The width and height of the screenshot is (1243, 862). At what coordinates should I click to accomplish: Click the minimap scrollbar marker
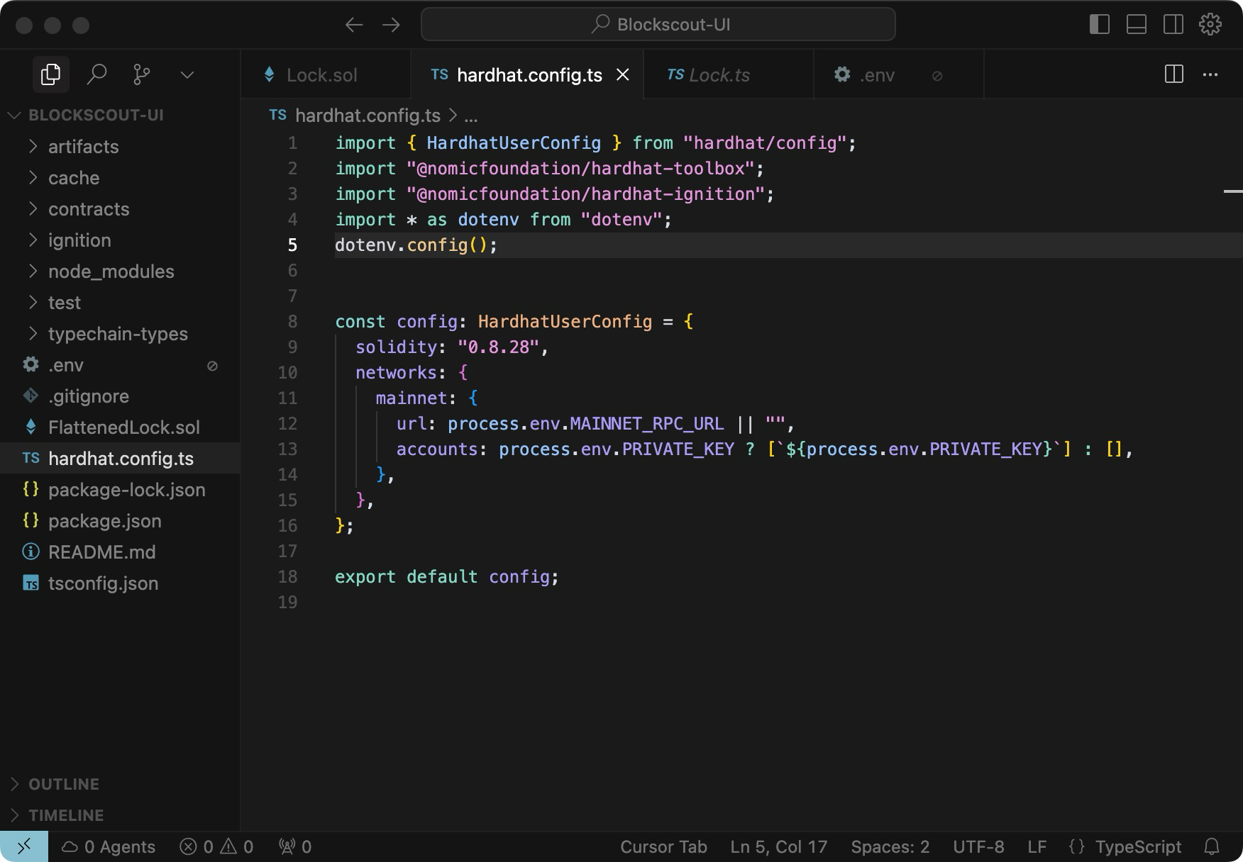(x=1233, y=191)
